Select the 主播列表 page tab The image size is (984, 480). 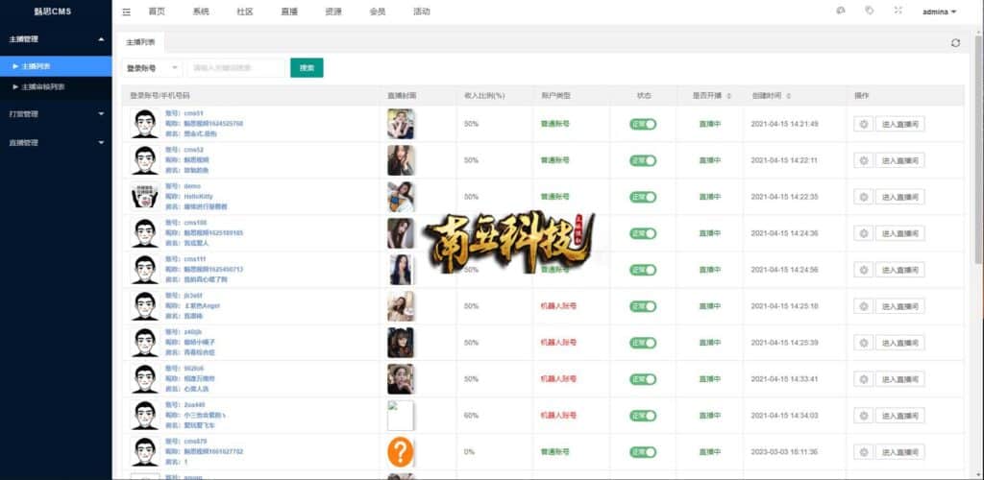click(x=140, y=42)
